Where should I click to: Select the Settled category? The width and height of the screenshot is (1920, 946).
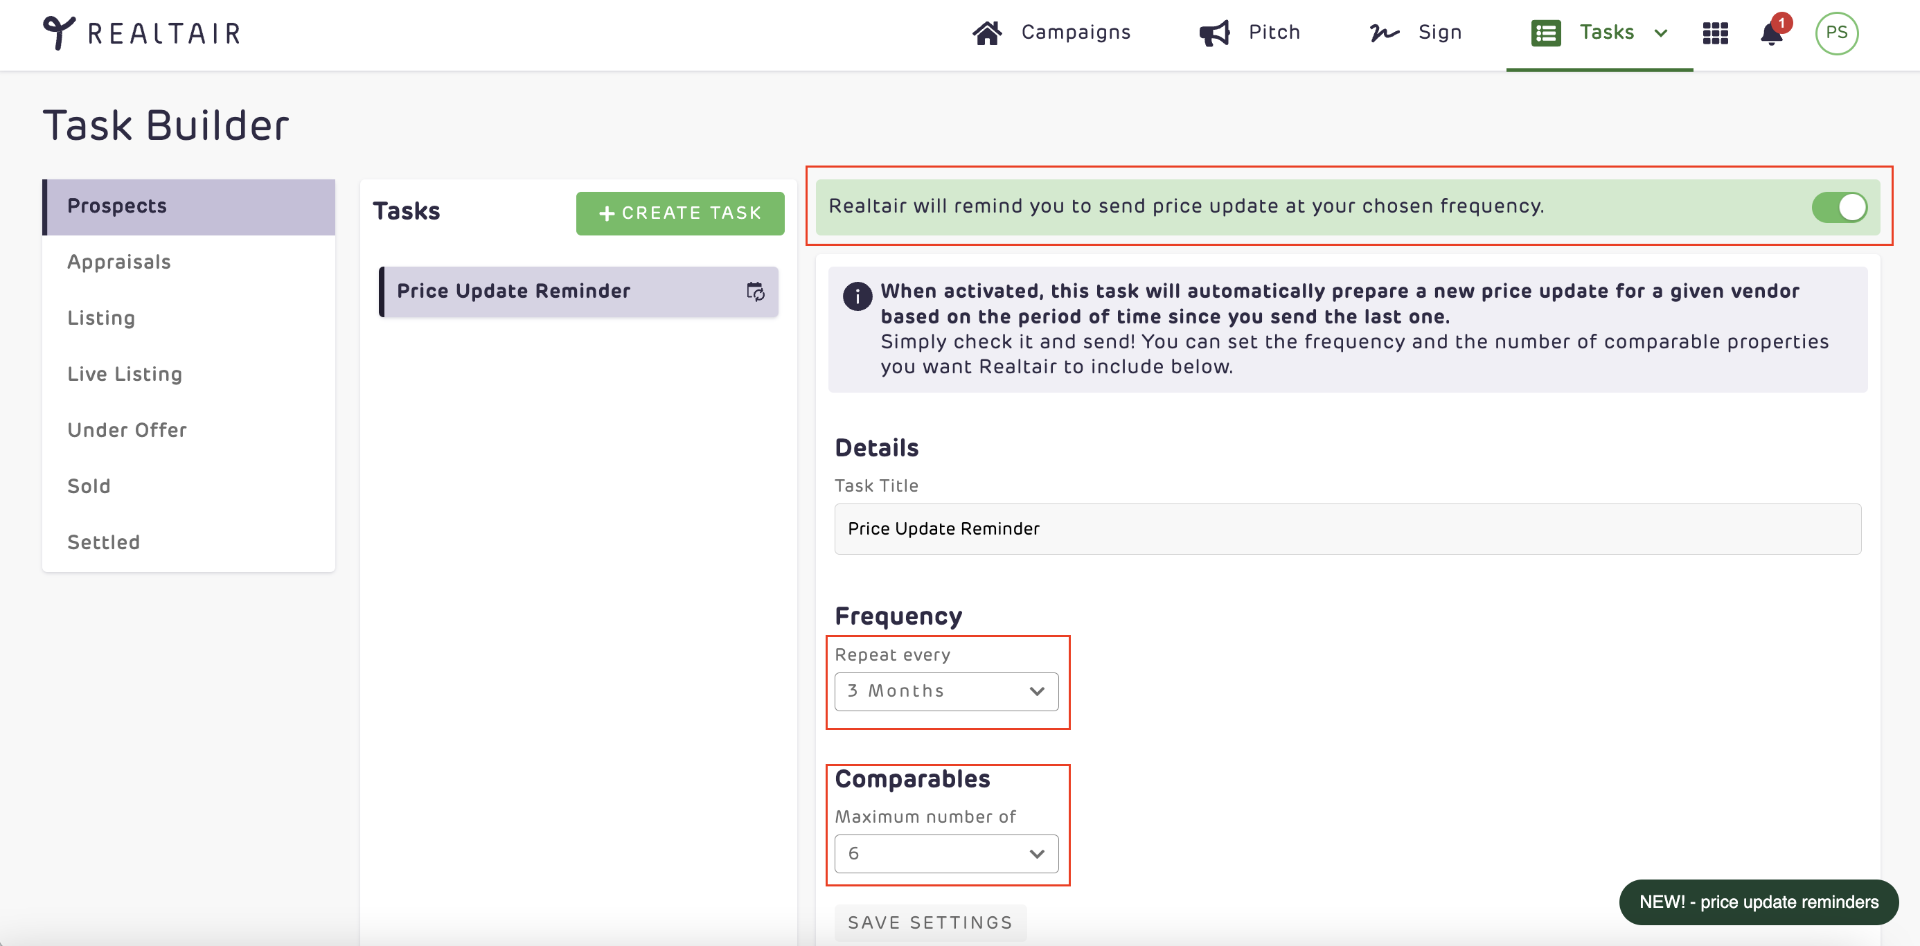pos(188,542)
